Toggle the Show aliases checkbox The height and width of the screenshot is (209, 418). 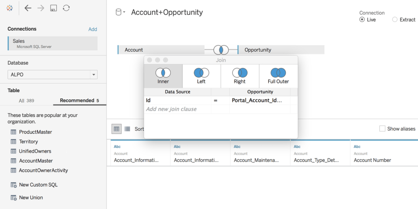(382, 129)
